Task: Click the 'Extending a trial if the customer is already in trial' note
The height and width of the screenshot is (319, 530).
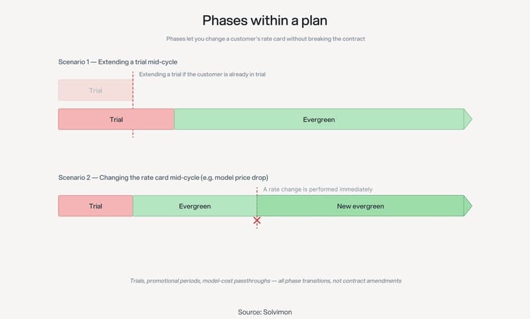Action: [x=202, y=74]
